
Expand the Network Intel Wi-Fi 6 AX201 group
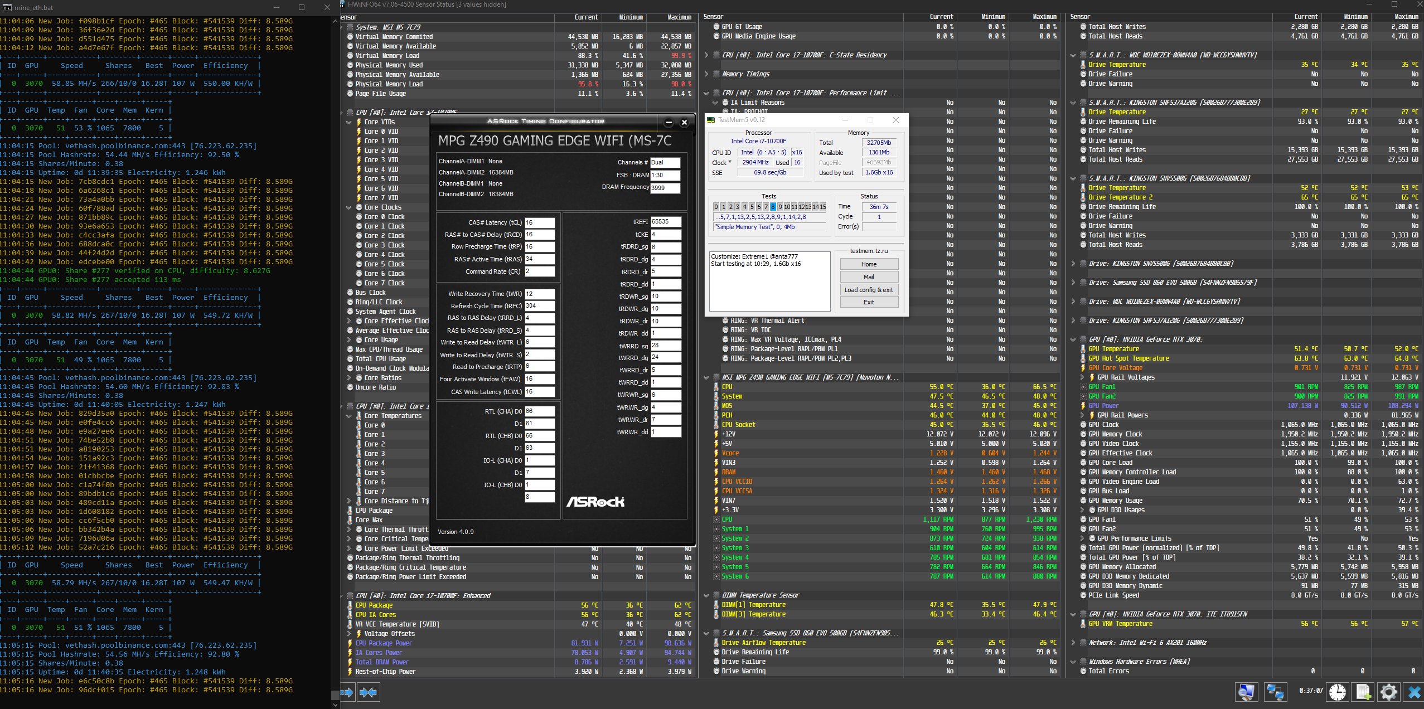(x=1073, y=643)
